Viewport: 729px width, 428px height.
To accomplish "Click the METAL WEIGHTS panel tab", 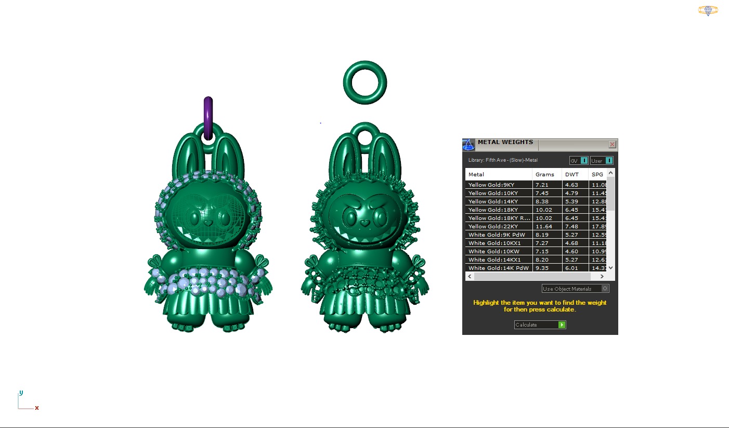I will [x=505, y=142].
